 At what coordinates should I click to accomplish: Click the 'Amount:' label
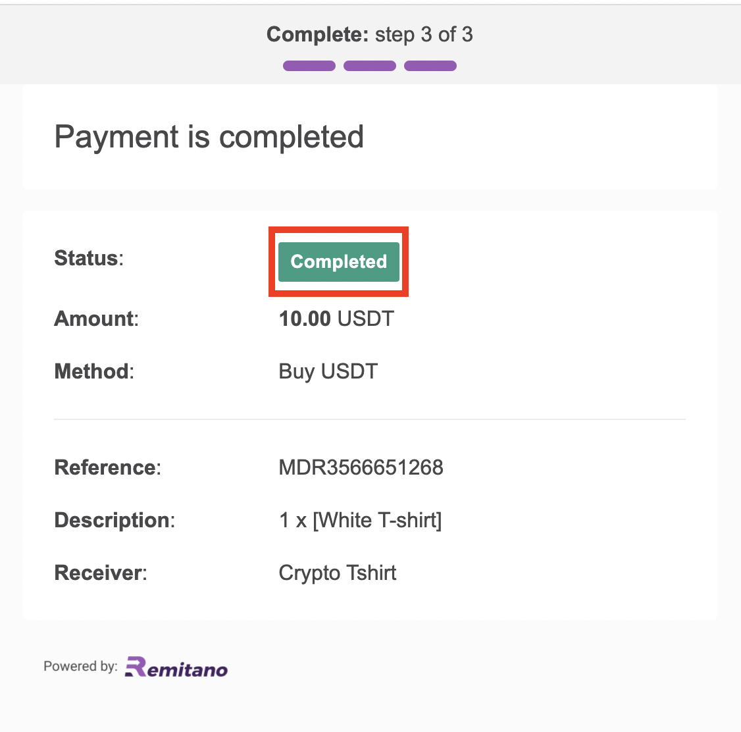click(96, 319)
